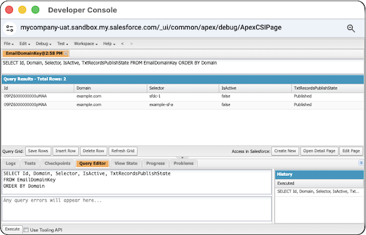Viewport: 366px width, 235px height.
Task: Open the Workspace menu
Action: click(x=85, y=44)
